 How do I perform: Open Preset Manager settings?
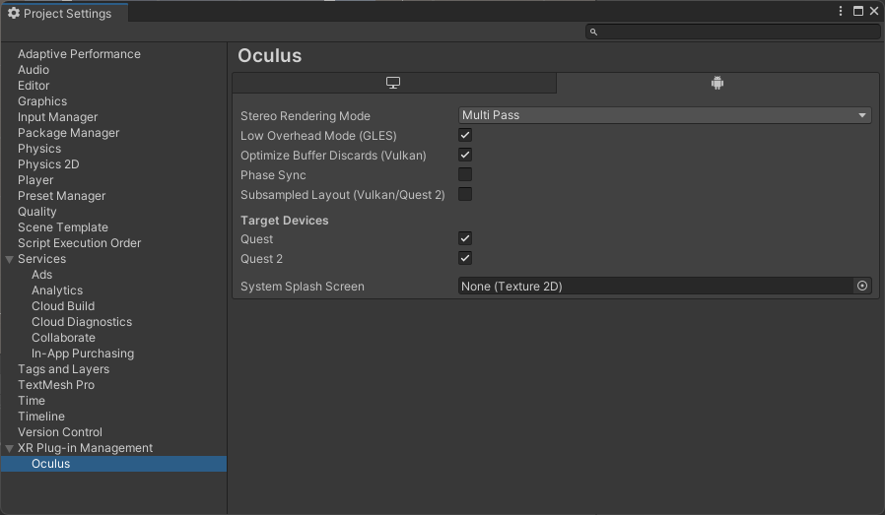61,196
